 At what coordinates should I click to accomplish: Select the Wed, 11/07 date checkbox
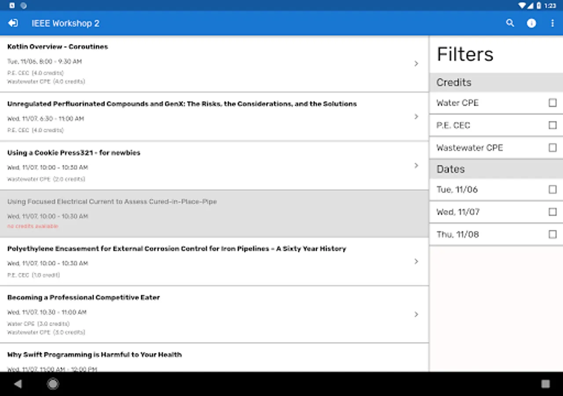click(552, 212)
